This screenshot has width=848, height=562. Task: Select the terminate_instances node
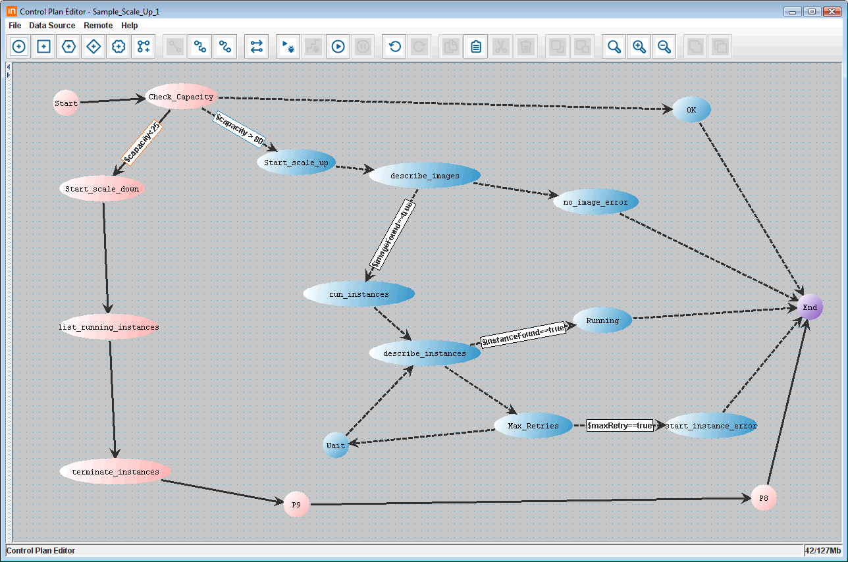115,472
